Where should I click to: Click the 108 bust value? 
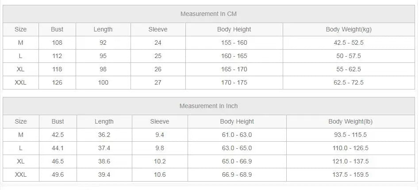pyautogui.click(x=57, y=43)
